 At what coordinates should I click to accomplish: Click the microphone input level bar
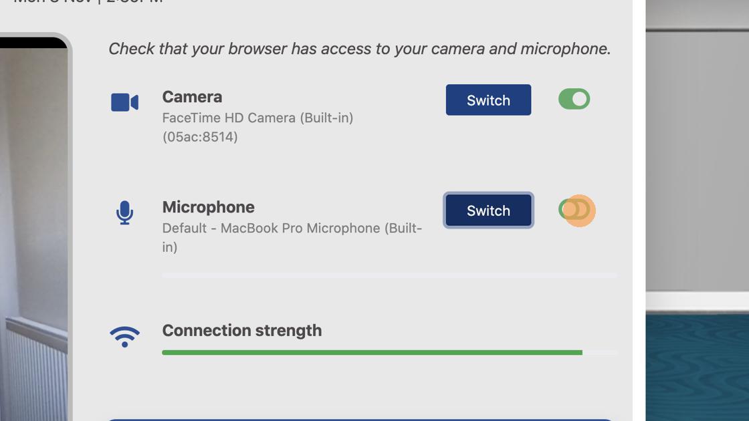pos(389,275)
